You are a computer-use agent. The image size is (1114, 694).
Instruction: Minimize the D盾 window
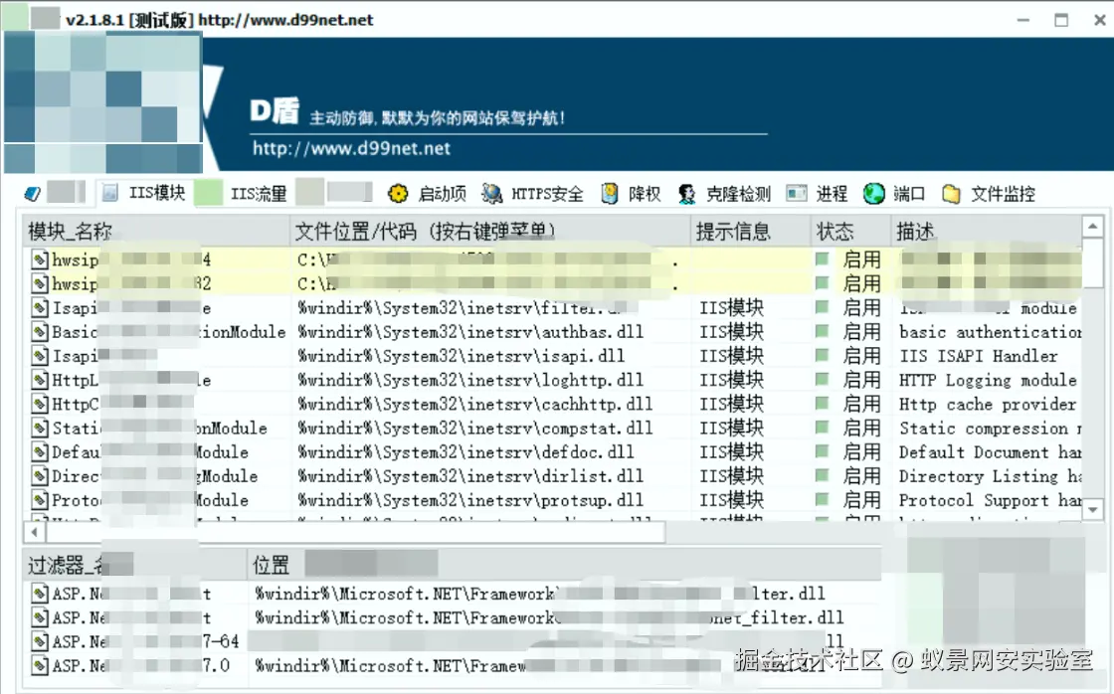tap(1023, 20)
